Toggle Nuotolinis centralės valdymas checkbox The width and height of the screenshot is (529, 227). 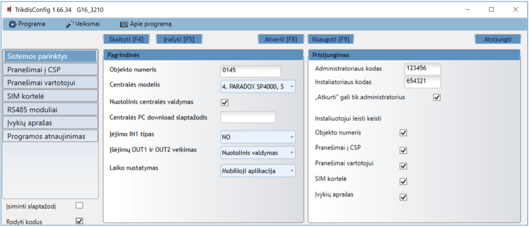224,102
